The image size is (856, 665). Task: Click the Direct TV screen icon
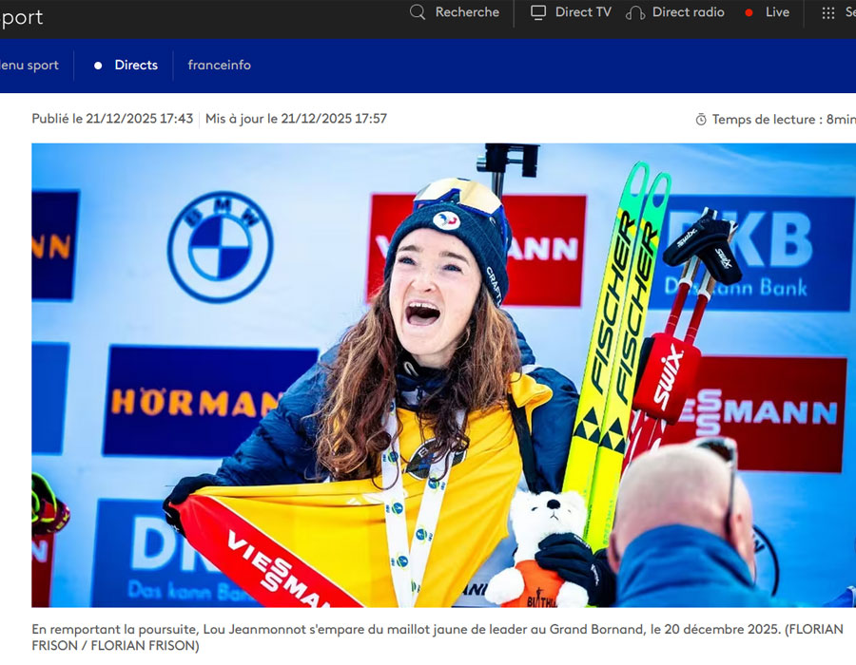(x=537, y=12)
